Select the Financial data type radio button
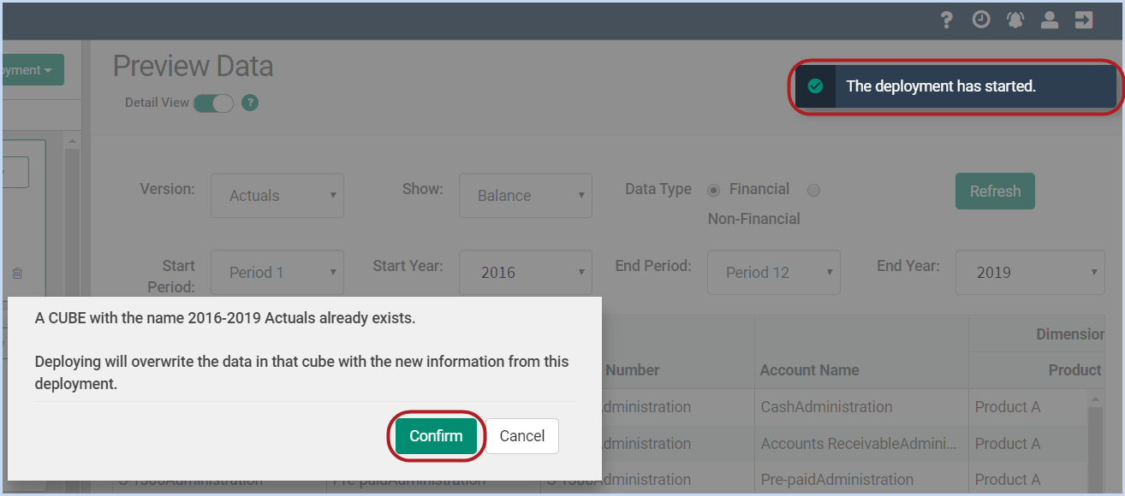This screenshot has height=496, width=1125. tap(714, 189)
